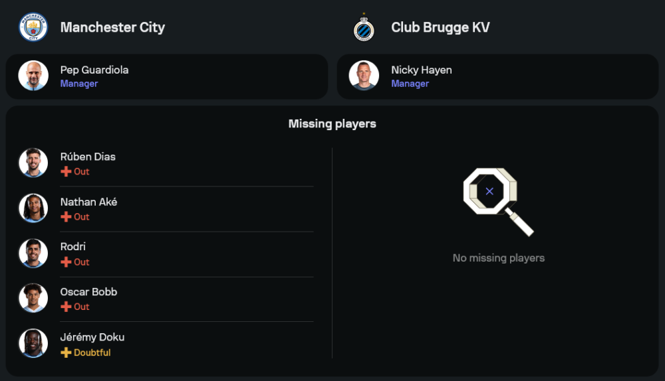The image size is (665, 381).
Task: Click the Pep Guardiola manager name
Action: [94, 70]
